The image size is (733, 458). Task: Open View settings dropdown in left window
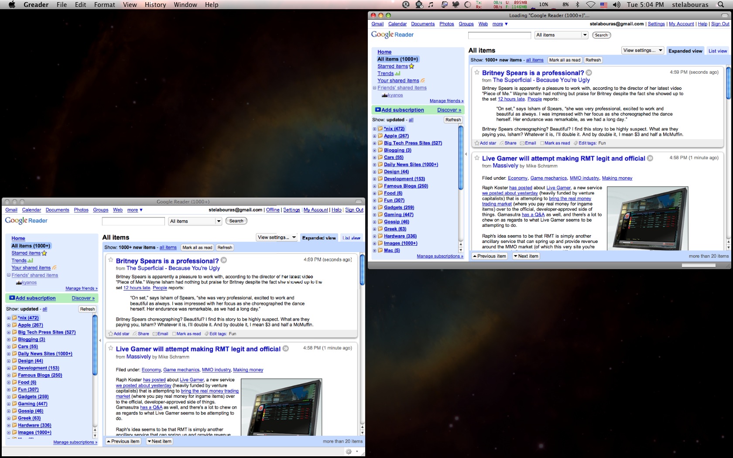[x=277, y=237]
